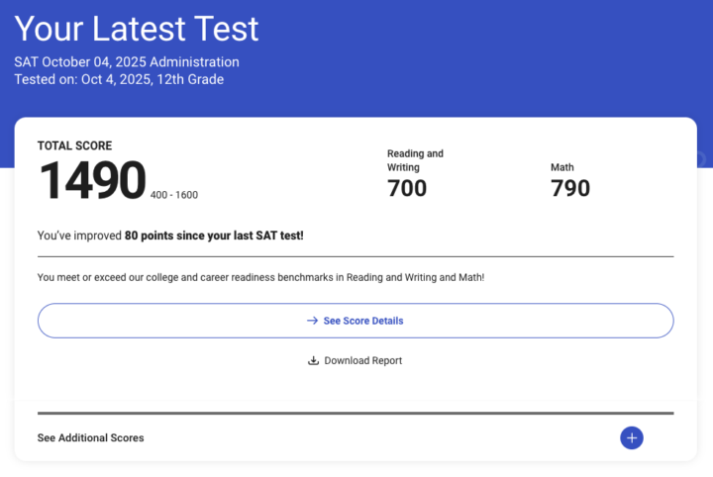Expand the See Additional Scores section
Screen dimensions: 713x477
pos(91,437)
